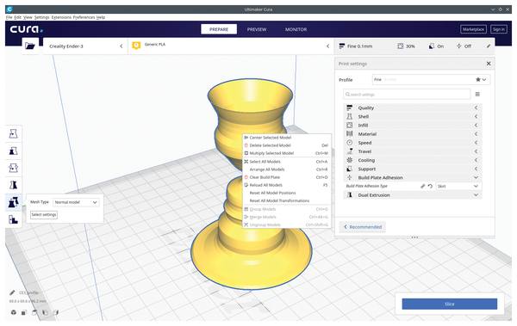
Task: Close the Print settings panel
Action: coord(489,64)
